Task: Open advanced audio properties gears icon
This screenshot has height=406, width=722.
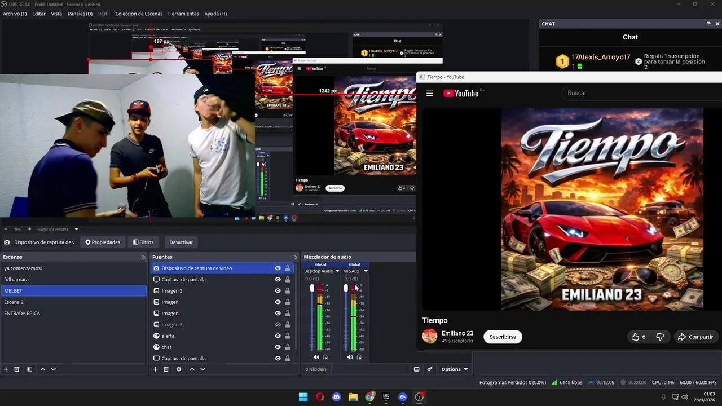Action: pyautogui.click(x=430, y=369)
